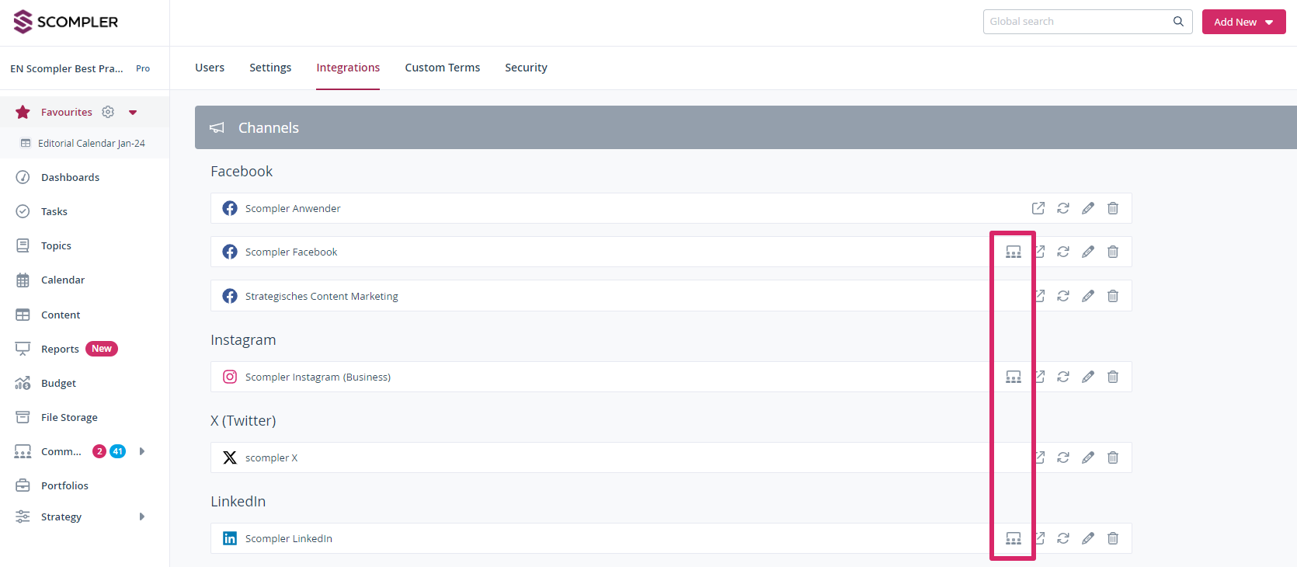Click into the Global search field
1297x567 pixels.
point(1076,22)
